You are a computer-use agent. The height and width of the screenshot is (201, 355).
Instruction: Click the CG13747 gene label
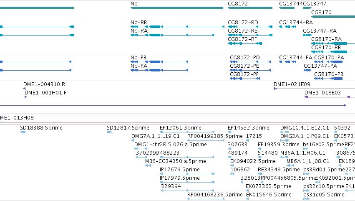click(315, 4)
